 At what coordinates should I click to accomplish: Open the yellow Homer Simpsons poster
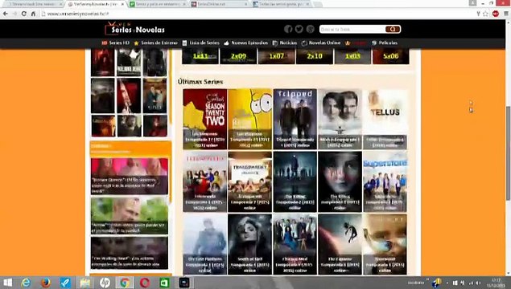[250, 120]
